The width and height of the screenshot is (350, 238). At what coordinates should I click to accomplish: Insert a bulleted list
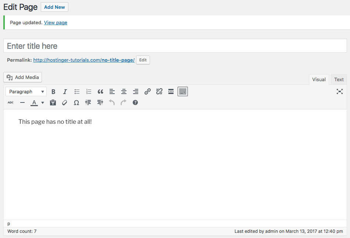click(x=77, y=91)
